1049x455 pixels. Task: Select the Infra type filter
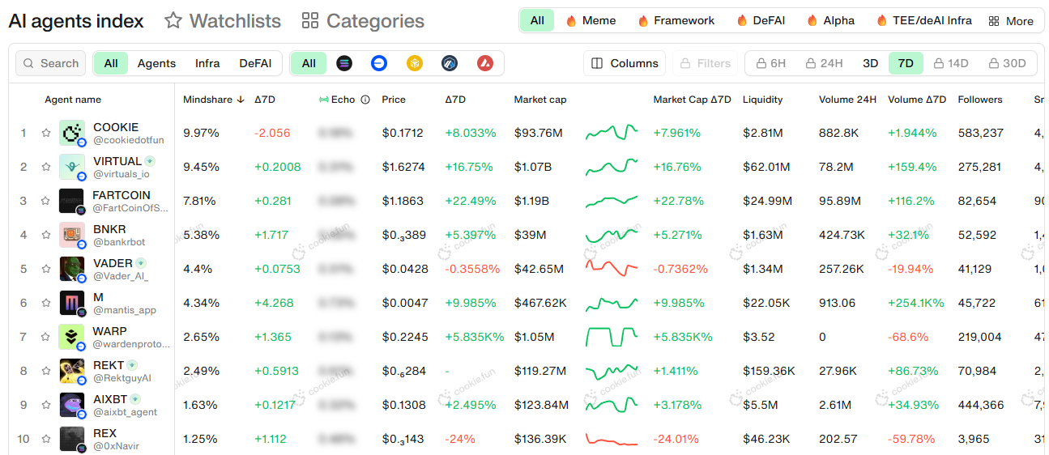click(x=207, y=63)
